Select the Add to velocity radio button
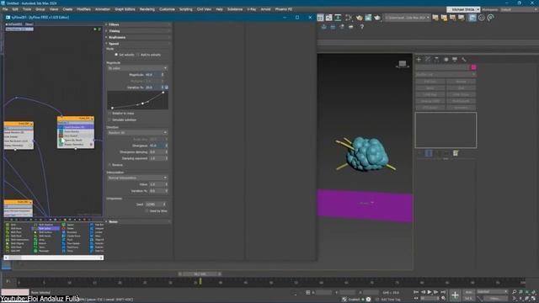This screenshot has width=539, height=303. pyautogui.click(x=138, y=55)
